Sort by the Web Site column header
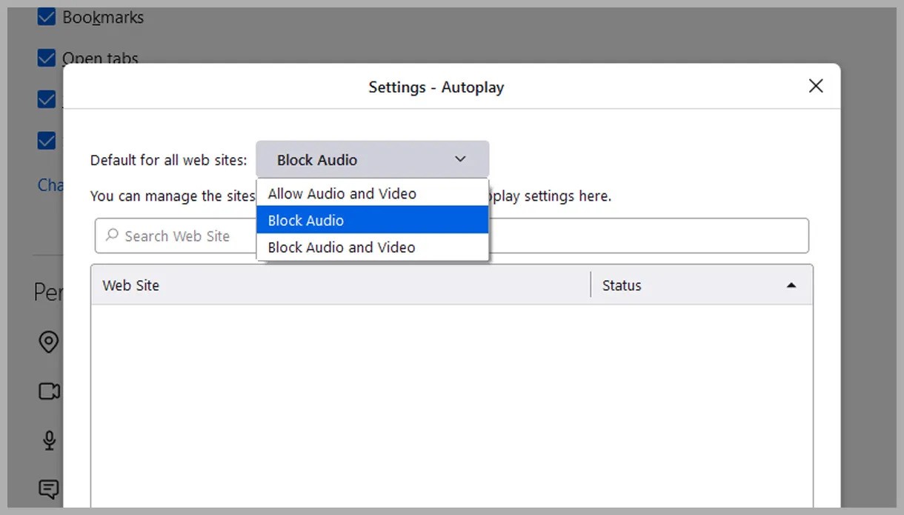The width and height of the screenshot is (904, 515). pos(131,285)
